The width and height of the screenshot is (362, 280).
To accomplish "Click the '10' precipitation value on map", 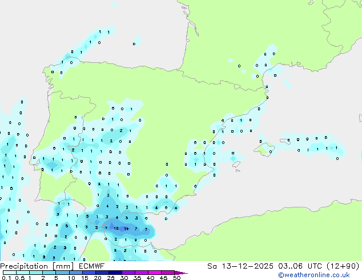I will tap(116, 228).
